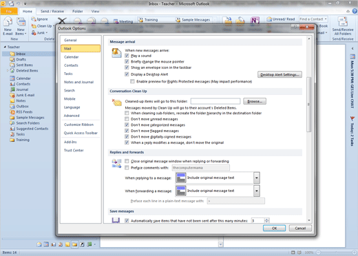Click Desktop Alert Settings button
The height and width of the screenshot is (256, 358).
280,74
